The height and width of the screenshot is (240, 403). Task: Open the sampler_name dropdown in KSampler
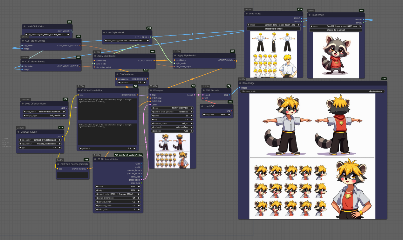[172, 123]
